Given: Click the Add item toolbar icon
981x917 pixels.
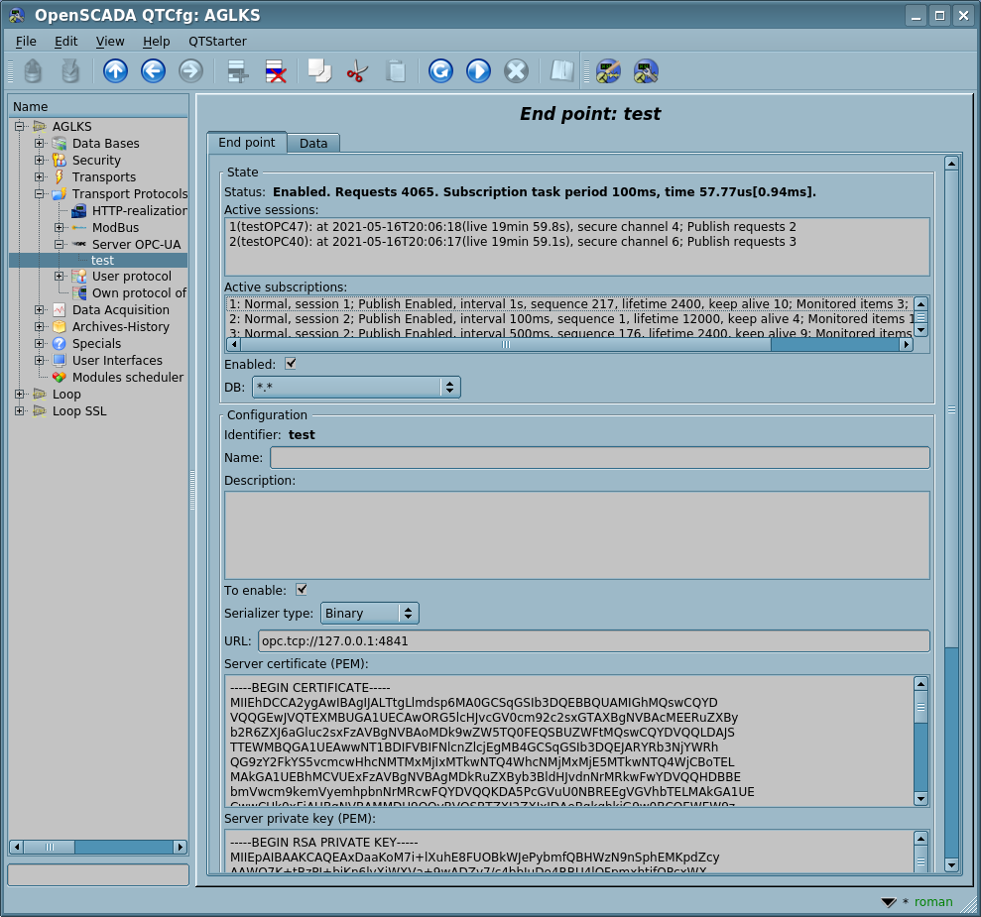Looking at the screenshot, I should pyautogui.click(x=238, y=70).
